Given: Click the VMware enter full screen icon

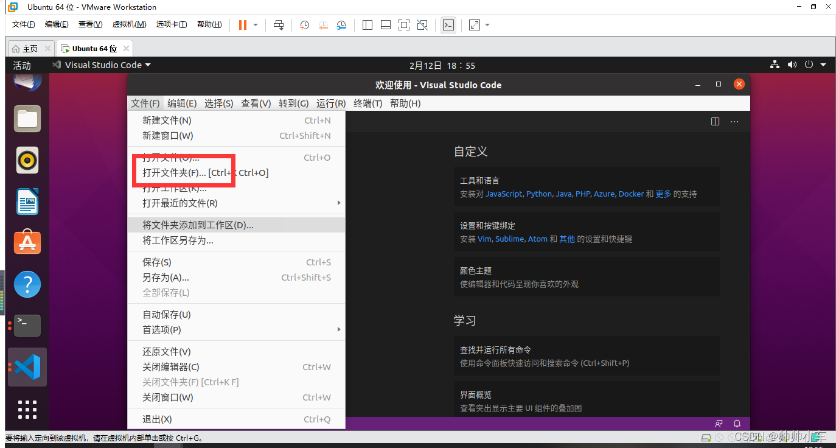Looking at the screenshot, I should tap(404, 25).
